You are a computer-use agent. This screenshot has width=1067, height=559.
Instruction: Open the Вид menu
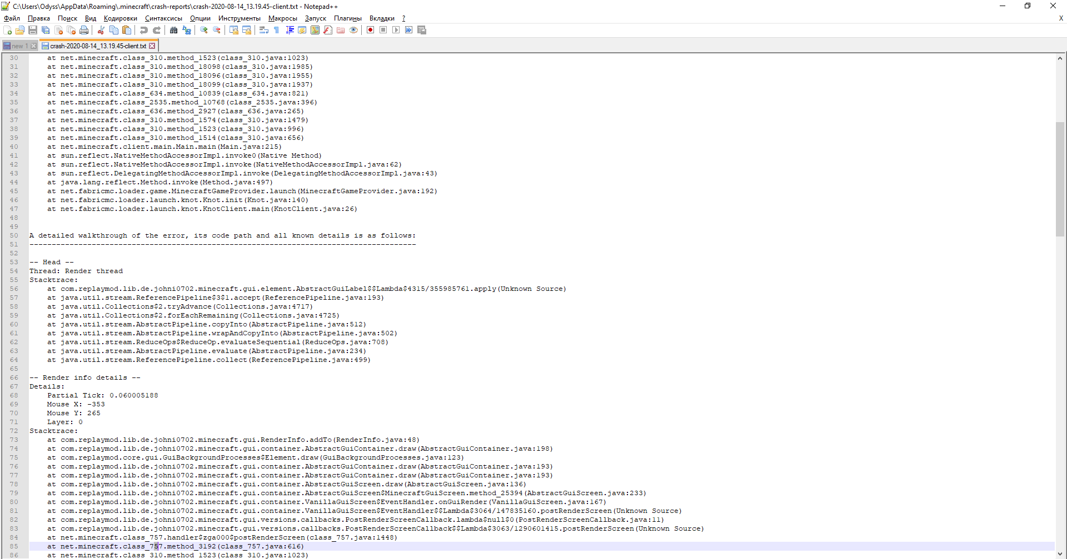[91, 18]
